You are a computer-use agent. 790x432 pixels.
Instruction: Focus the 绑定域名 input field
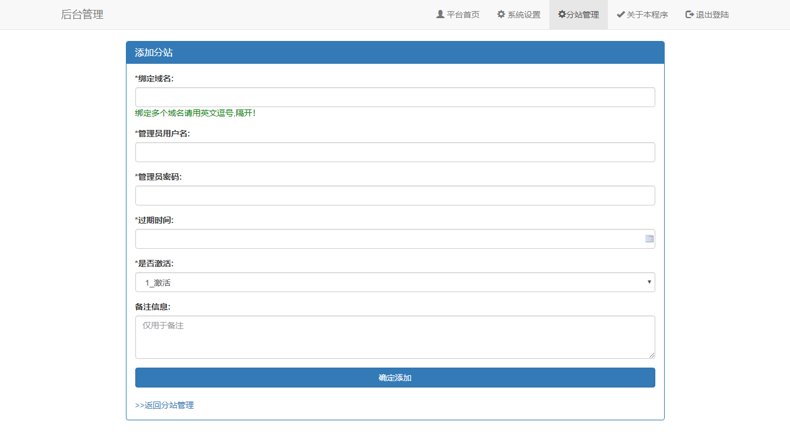click(x=395, y=97)
